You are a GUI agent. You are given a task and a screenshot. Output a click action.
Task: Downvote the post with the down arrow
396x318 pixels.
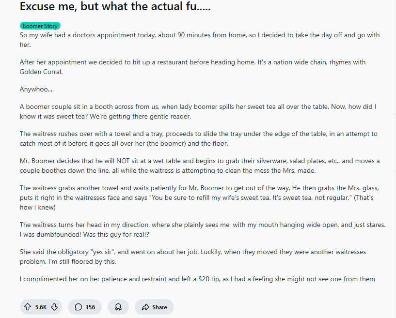point(54,307)
